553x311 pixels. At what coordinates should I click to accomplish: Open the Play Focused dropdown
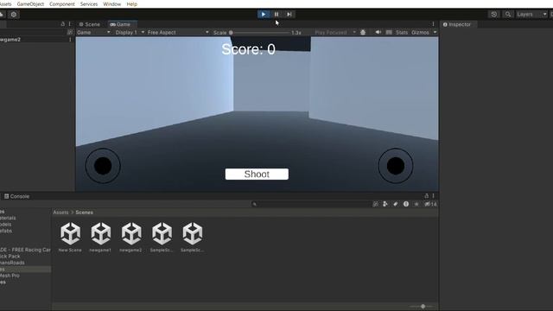[334, 33]
